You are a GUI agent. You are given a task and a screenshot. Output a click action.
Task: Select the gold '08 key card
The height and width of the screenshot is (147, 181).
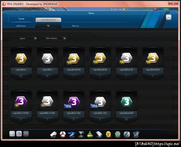[x=153, y=63]
